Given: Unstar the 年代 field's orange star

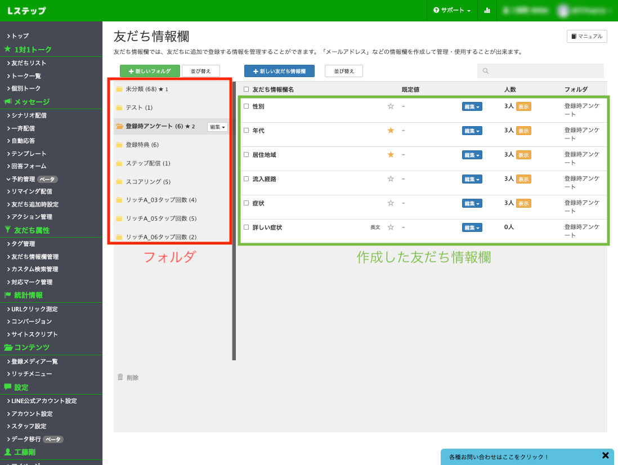Looking at the screenshot, I should coord(391,130).
